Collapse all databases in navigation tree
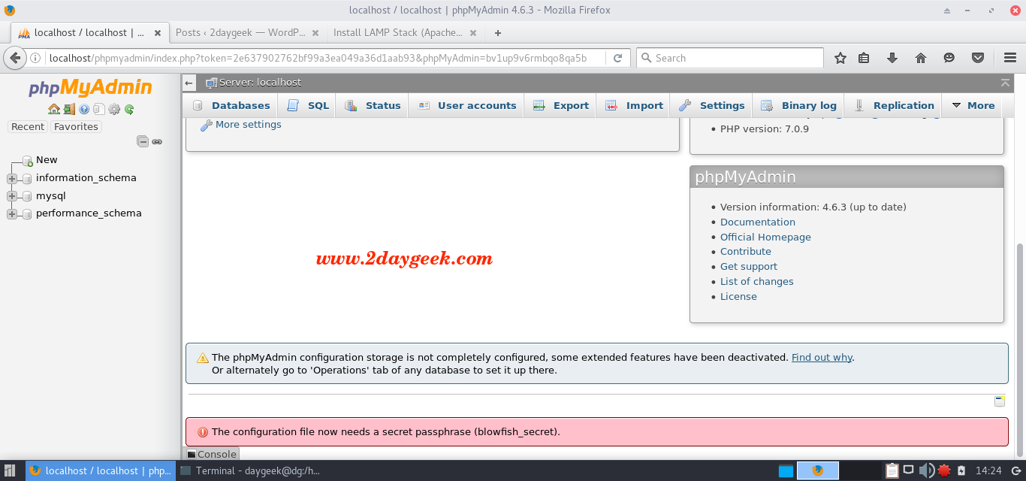Screen dimensions: 1026x481 pyautogui.click(x=143, y=141)
